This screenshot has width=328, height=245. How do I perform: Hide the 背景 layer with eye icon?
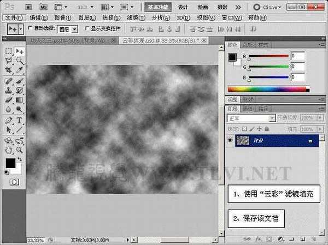pos(230,141)
